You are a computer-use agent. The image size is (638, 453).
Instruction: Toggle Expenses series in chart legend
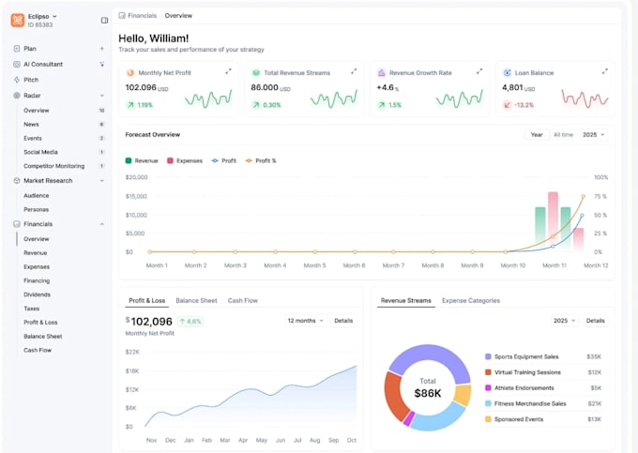[x=185, y=160]
